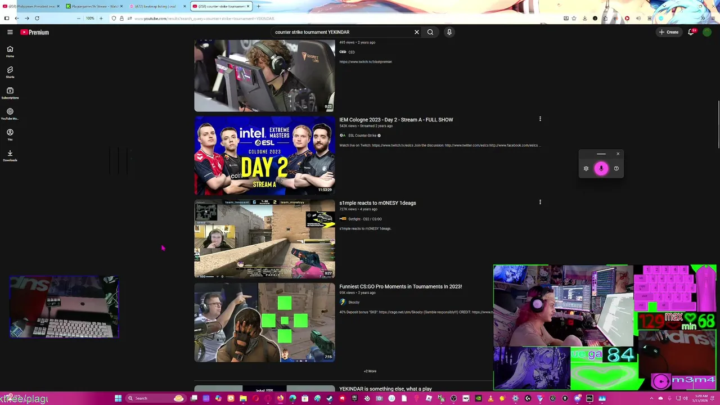This screenshot has width=720, height=405.
Task: Run search with the magnifier button
Action: 430,32
